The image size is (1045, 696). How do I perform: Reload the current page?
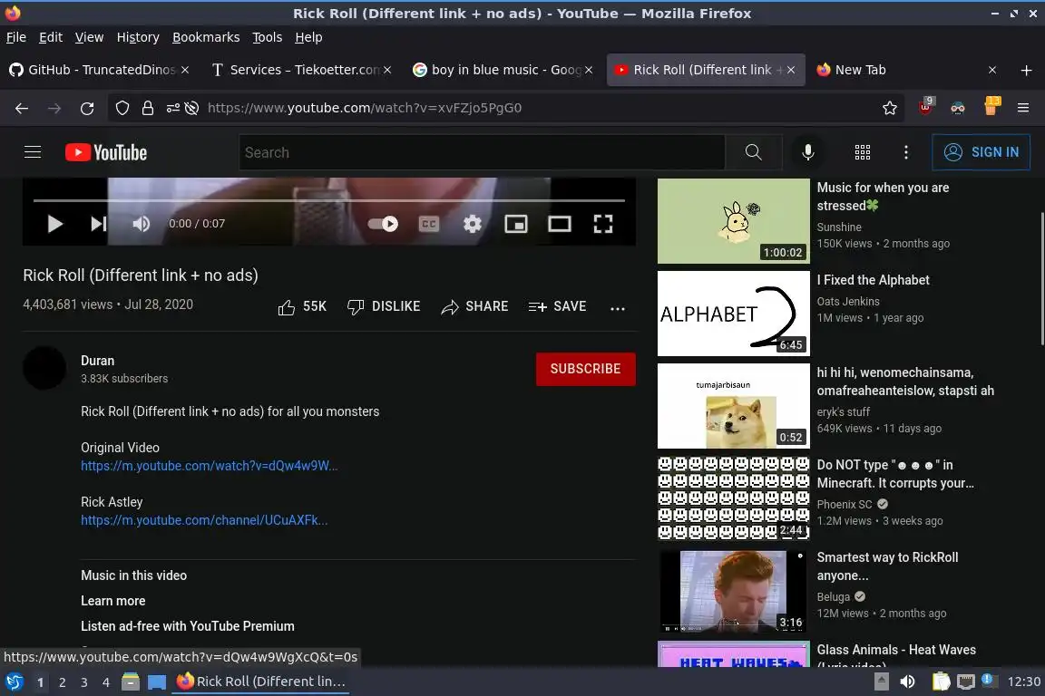(87, 108)
